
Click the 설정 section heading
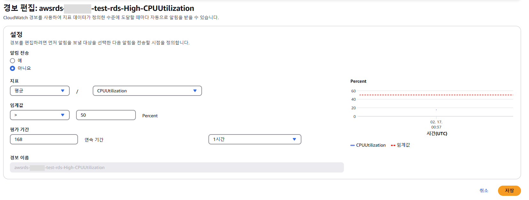[x=16, y=35]
